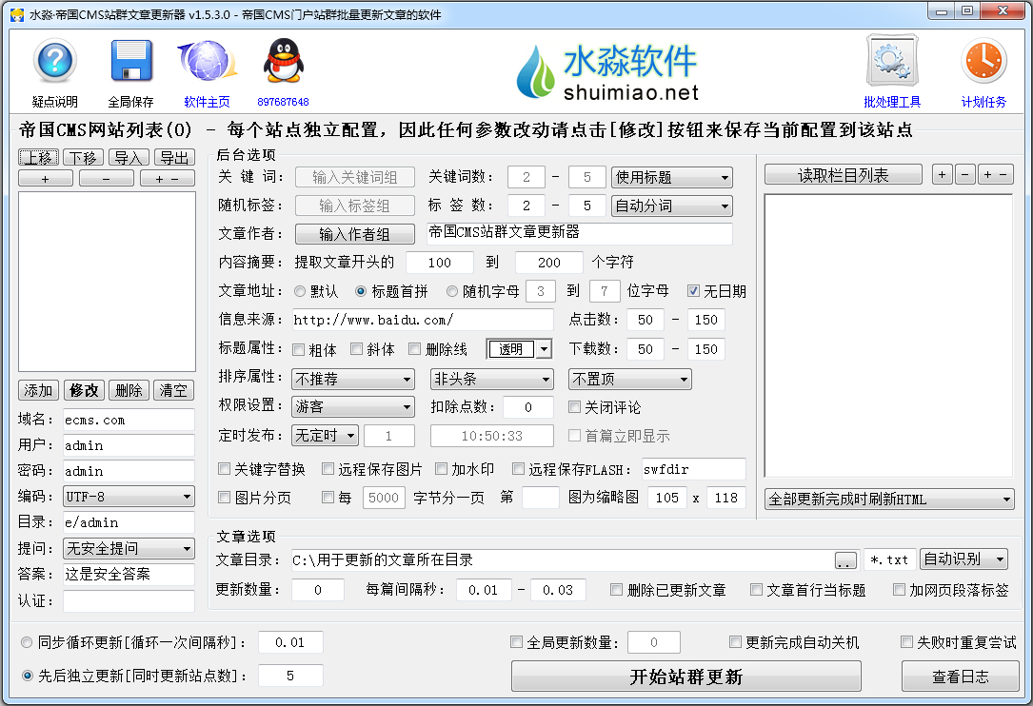This screenshot has height=706, width=1033.
Task: Enable 更新完成自动关机 shutdown option
Action: click(735, 642)
